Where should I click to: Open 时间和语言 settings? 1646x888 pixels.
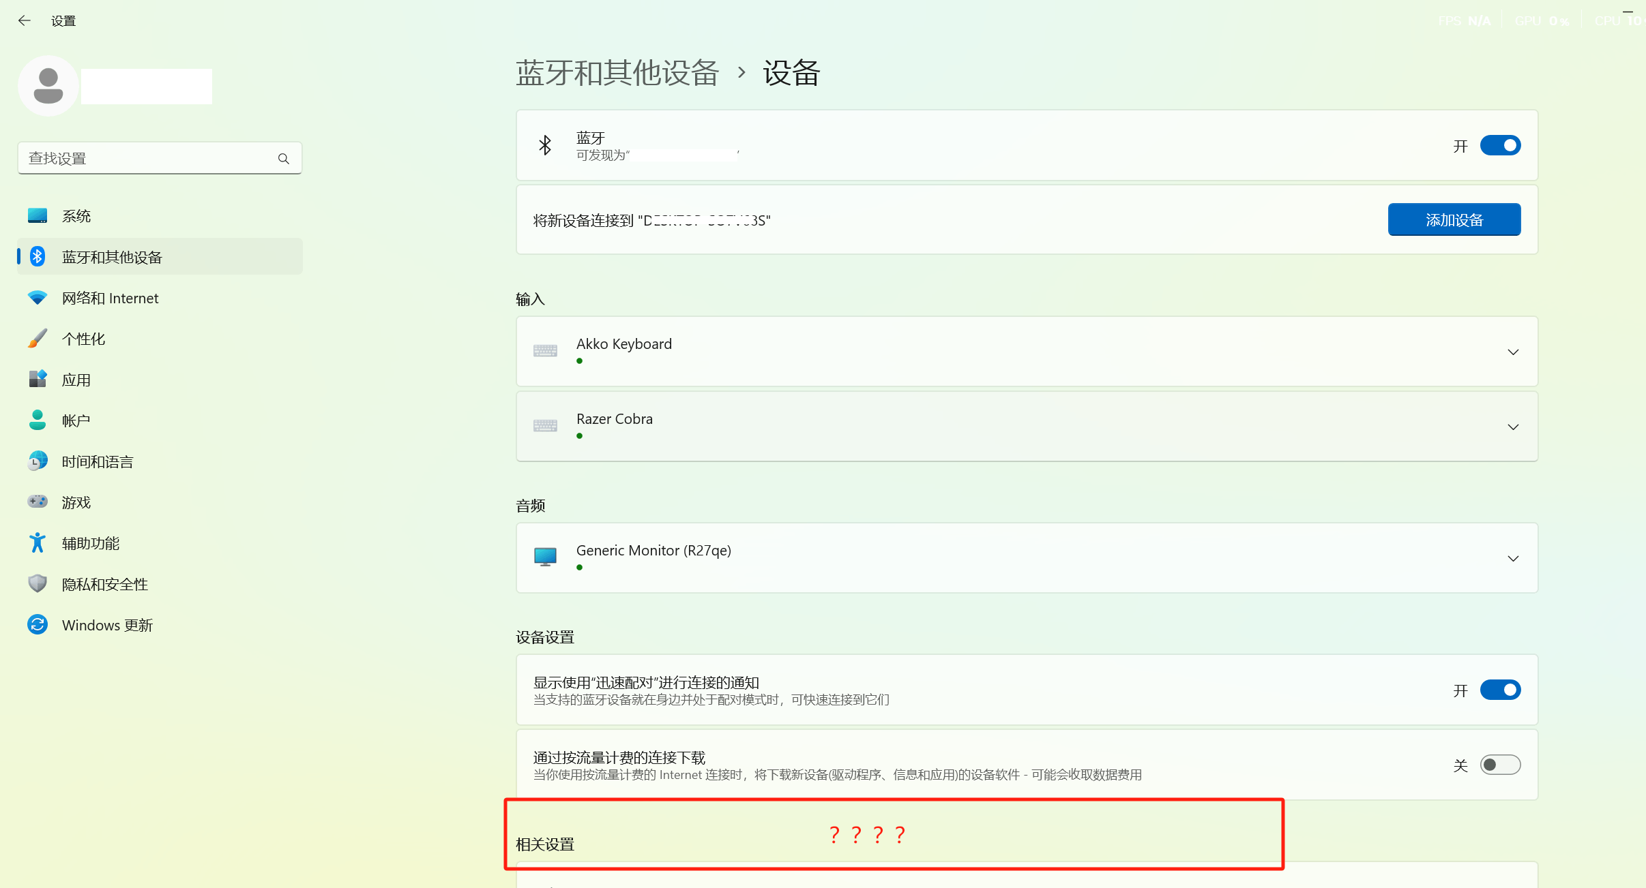(97, 461)
